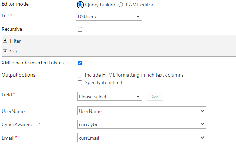Screen dimensions: 236x150
Task: Open the UserName mapping dropdown
Action: [x=142, y=111]
